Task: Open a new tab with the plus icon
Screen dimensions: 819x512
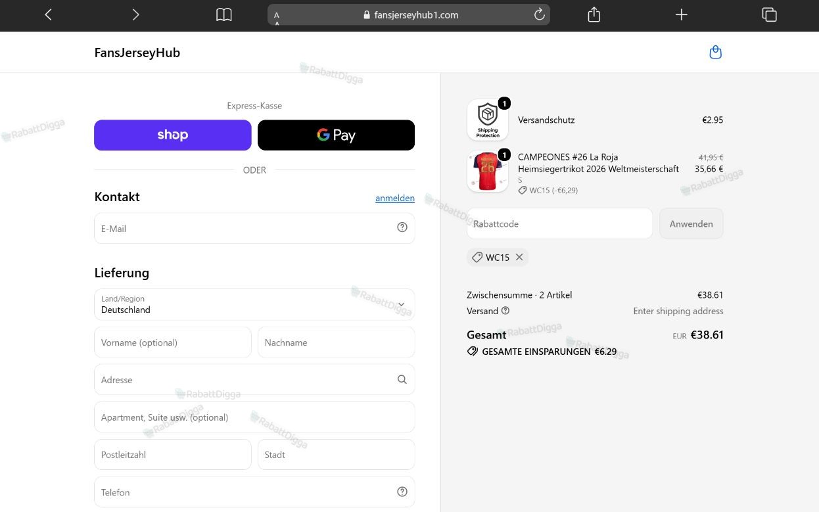Action: click(682, 14)
